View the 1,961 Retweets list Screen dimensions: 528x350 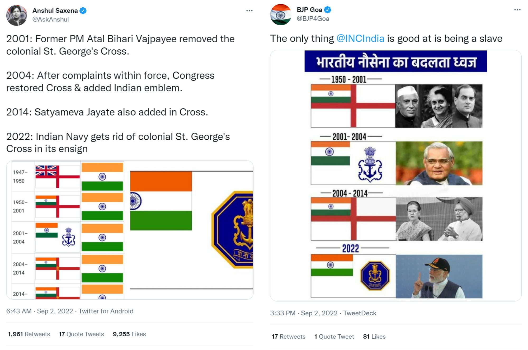click(29, 334)
